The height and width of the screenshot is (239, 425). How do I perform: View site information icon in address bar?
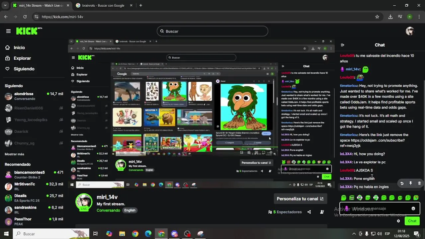[x=36, y=17]
